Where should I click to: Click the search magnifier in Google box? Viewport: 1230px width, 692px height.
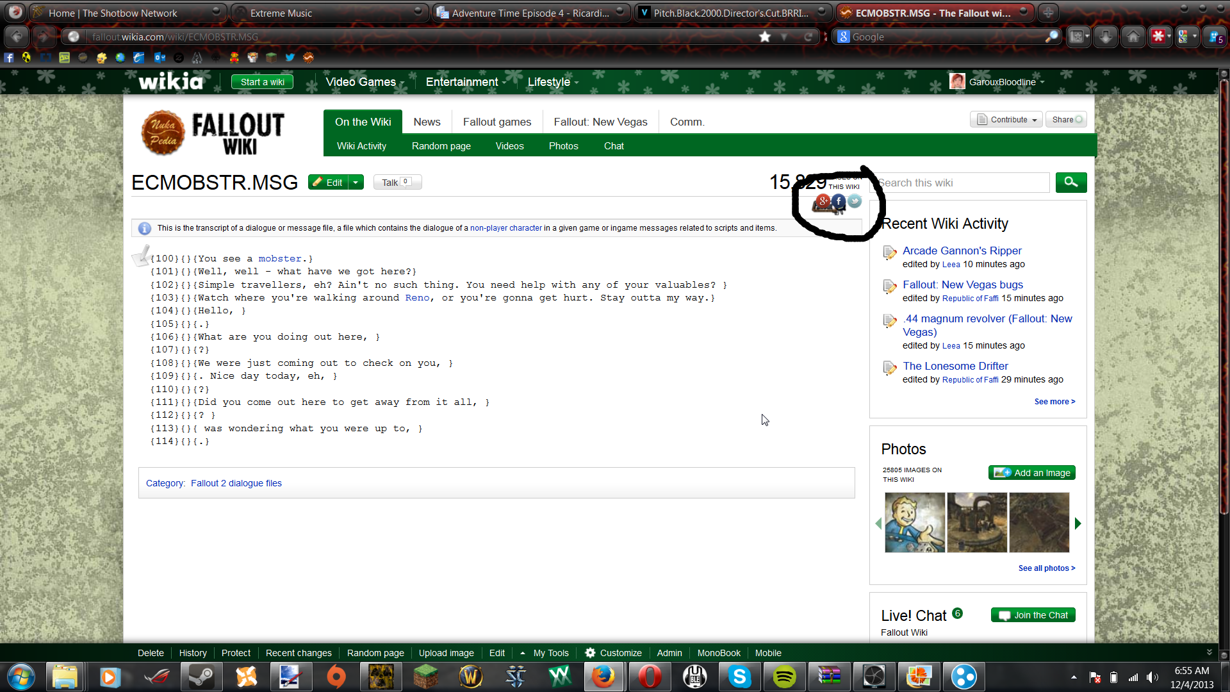pos(1051,37)
